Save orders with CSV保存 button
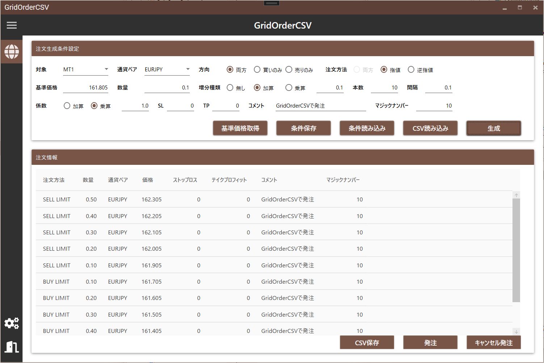 click(367, 343)
